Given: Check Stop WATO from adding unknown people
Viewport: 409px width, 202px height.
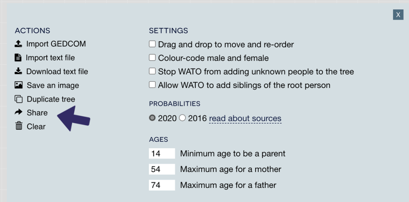Looking at the screenshot, I should coord(152,71).
